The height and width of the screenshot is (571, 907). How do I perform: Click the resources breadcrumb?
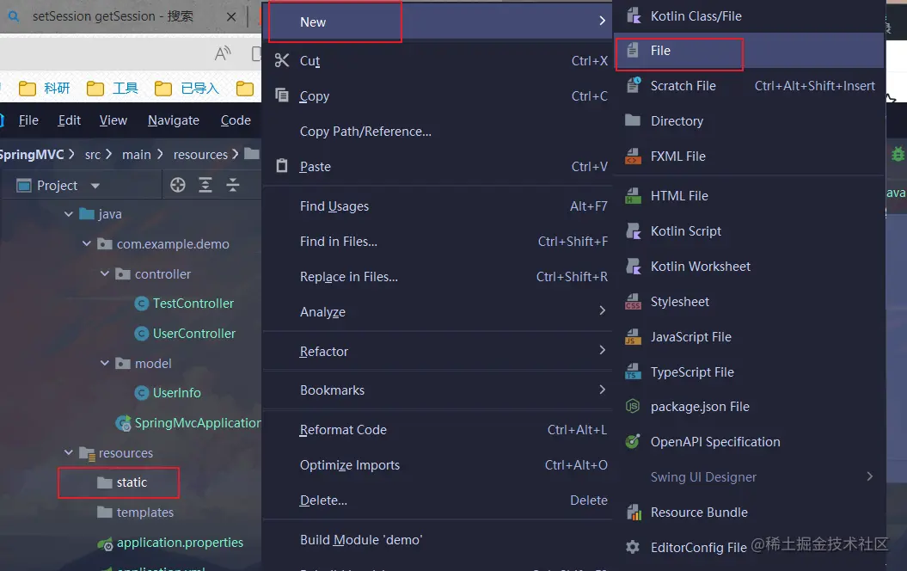[200, 155]
